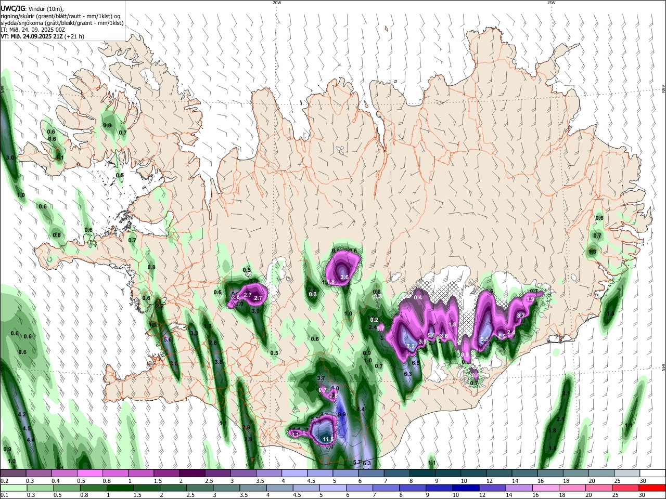Image resolution: width=666 pixels, height=499 pixels.
Task: Click the royal blue 8 swatch in the bottom legend row
Action: (413, 488)
